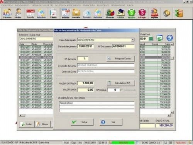Open the Agenda calendar icon
The height and width of the screenshot is (145, 193).
click(x=30, y=13)
